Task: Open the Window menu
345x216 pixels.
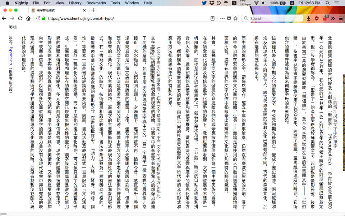Action: pos(132,3)
